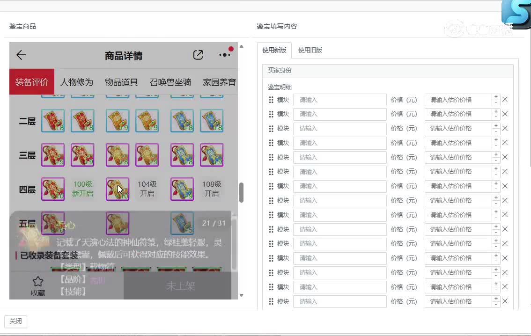The image size is (531, 336).
Task: Select the blue +8 talisman in 三层 row
Action: tap(182, 155)
